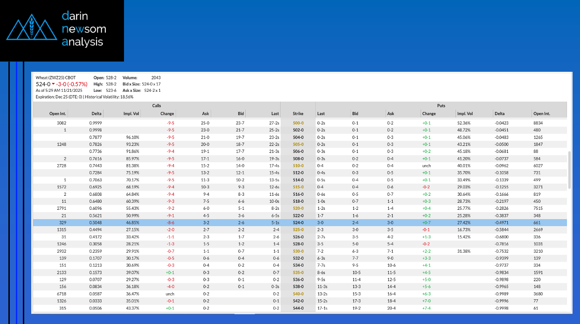Click the Wheat (ZWZ25) CBOT title

click(55, 77)
